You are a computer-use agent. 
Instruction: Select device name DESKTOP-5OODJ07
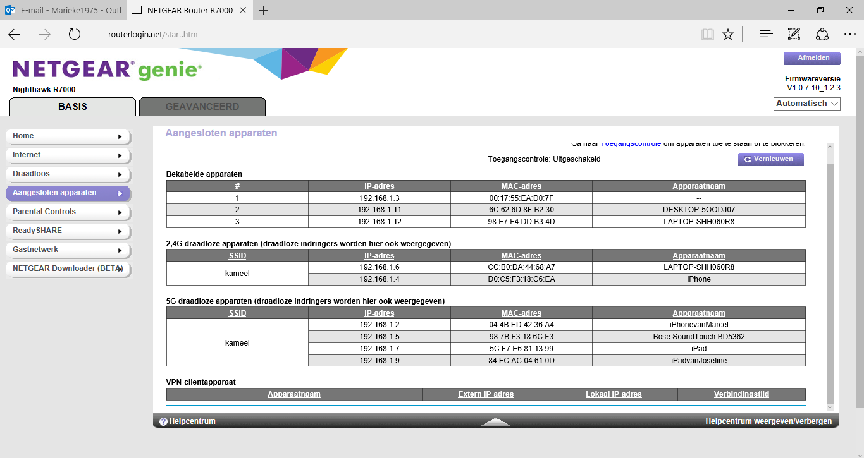pos(699,210)
